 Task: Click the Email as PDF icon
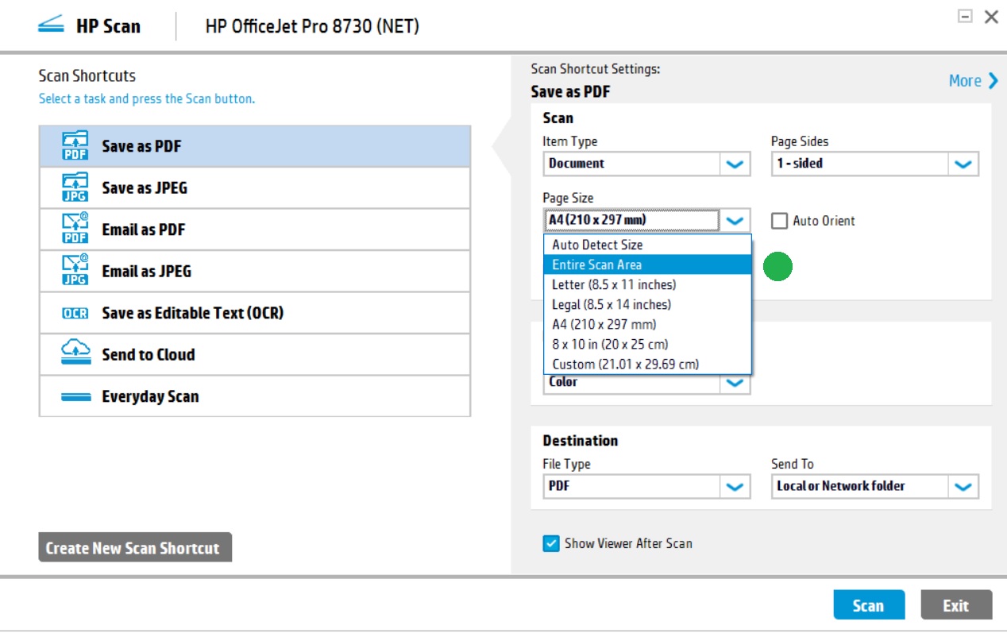tap(75, 230)
